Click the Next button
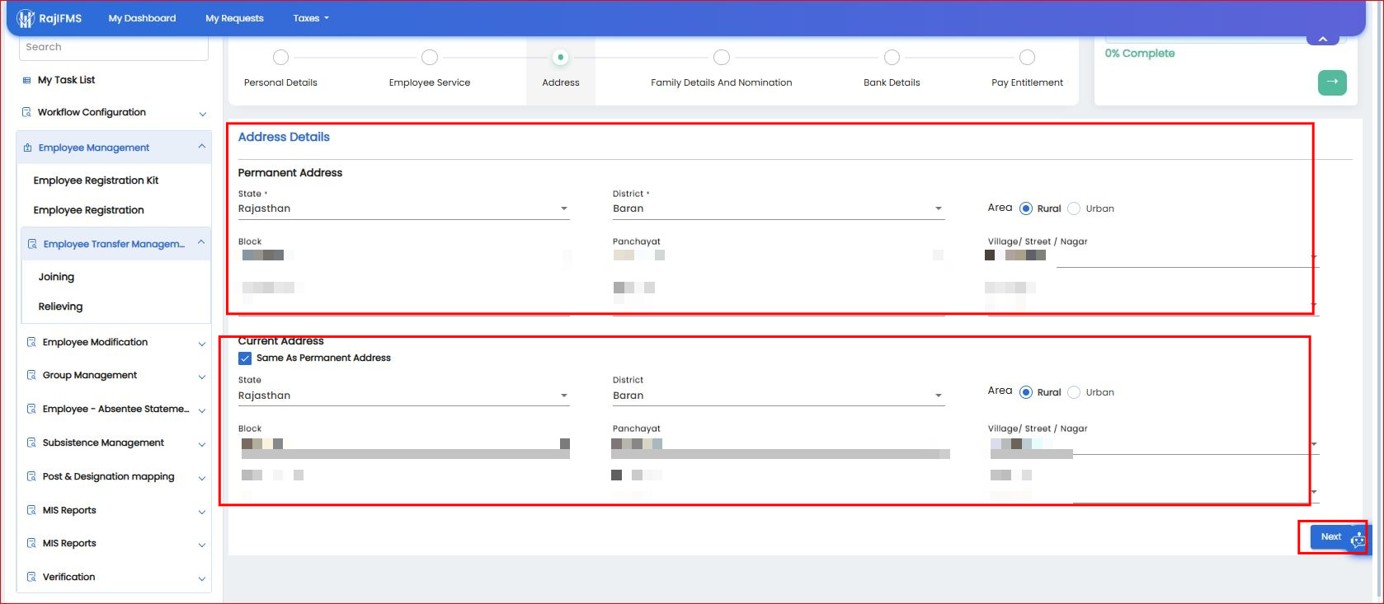 (1330, 537)
